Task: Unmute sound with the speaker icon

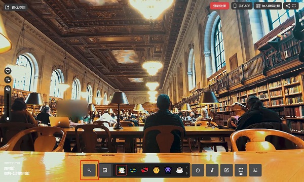Action: click(8, 89)
